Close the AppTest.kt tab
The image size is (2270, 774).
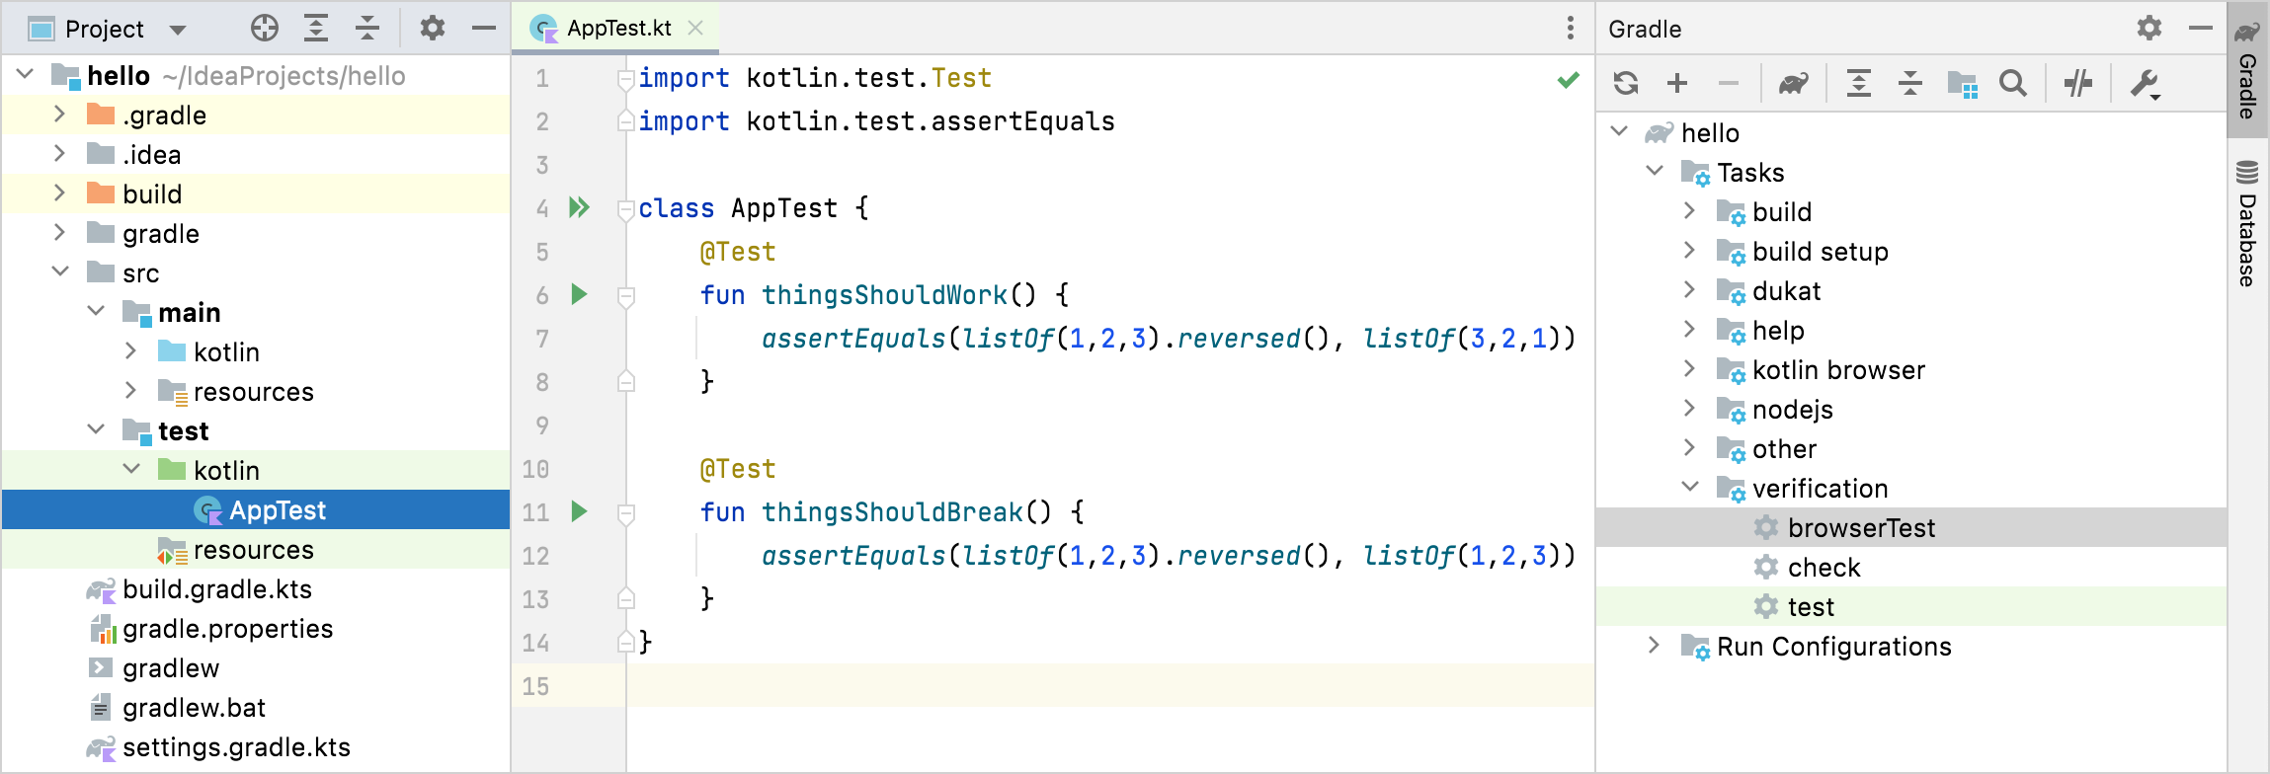(x=695, y=28)
